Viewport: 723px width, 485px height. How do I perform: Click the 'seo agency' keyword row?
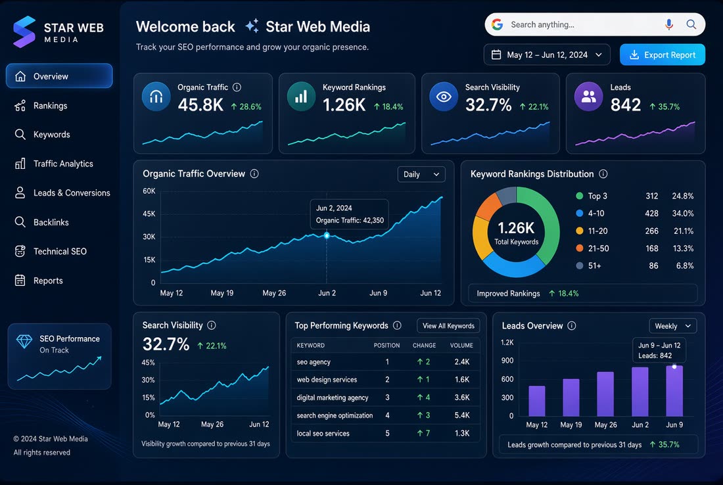pos(385,362)
